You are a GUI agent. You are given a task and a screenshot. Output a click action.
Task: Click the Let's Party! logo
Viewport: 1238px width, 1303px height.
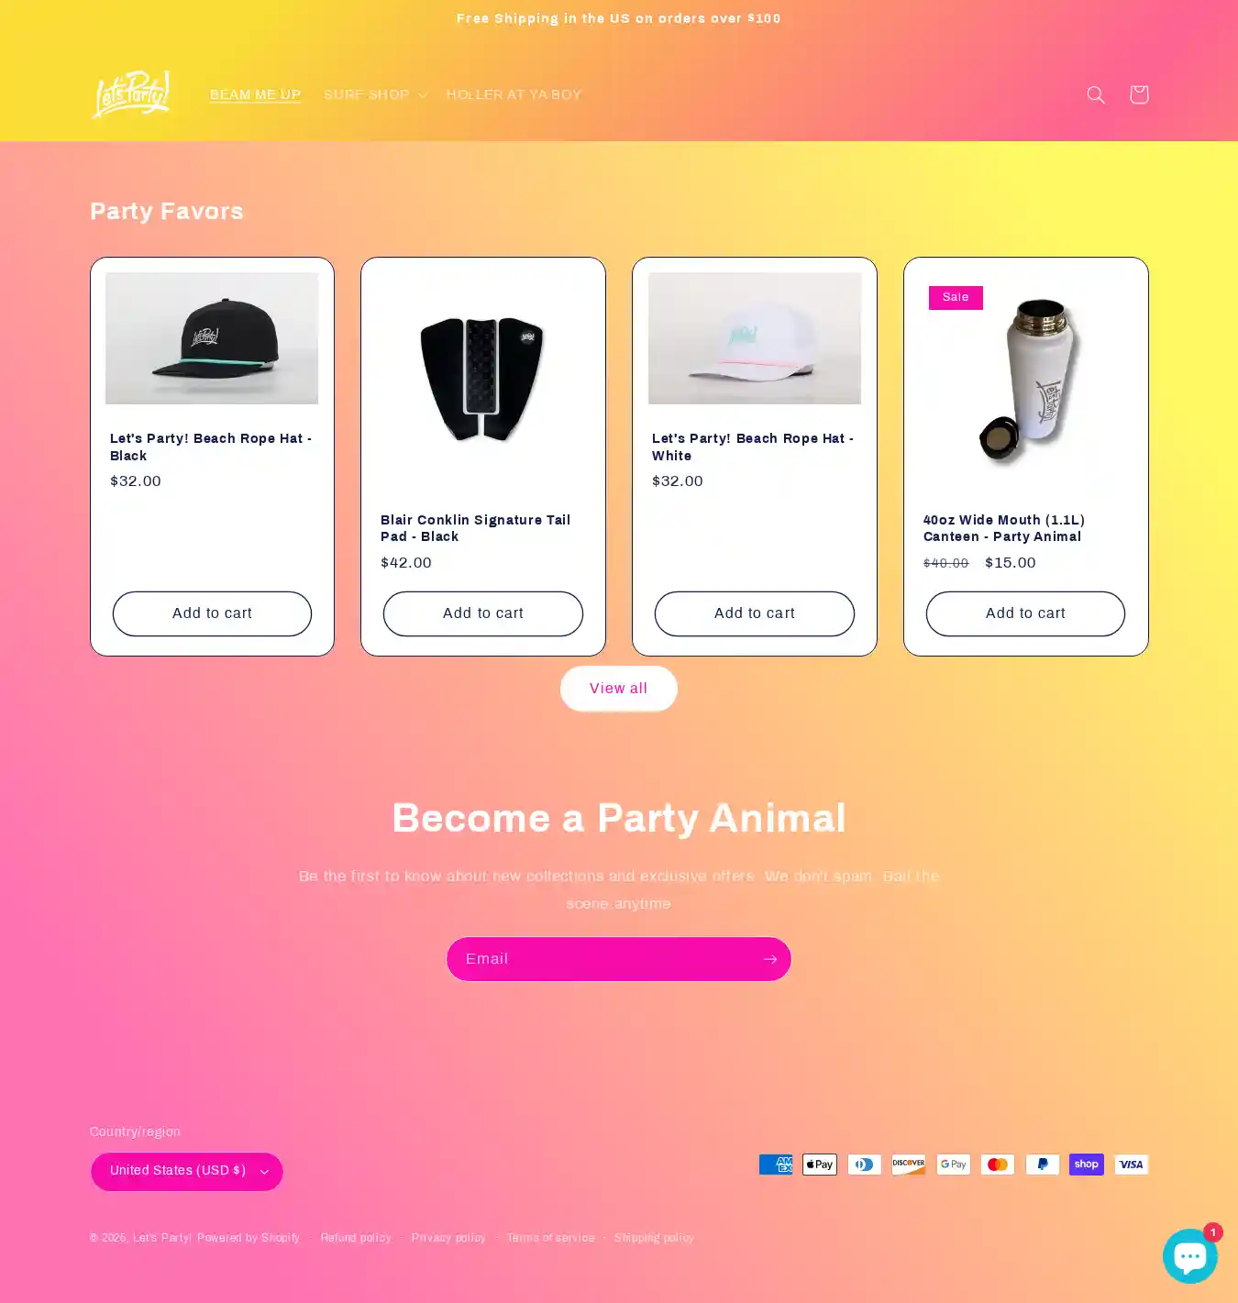coord(131,94)
